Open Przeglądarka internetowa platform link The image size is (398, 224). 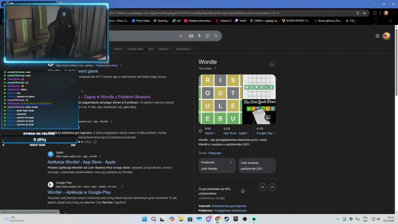tap(230, 211)
